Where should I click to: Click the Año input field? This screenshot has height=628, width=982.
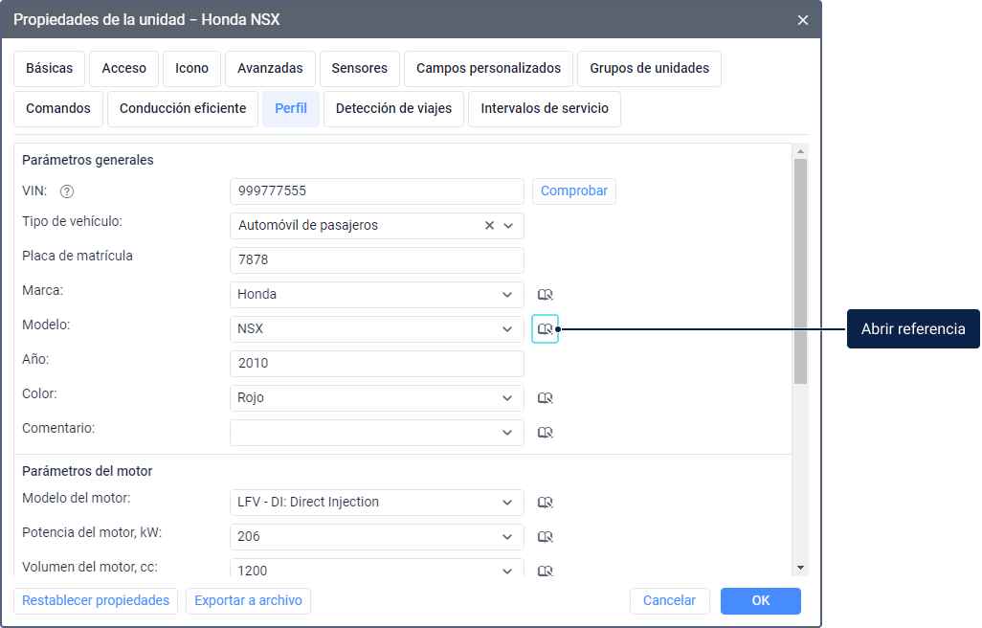pyautogui.click(x=376, y=364)
